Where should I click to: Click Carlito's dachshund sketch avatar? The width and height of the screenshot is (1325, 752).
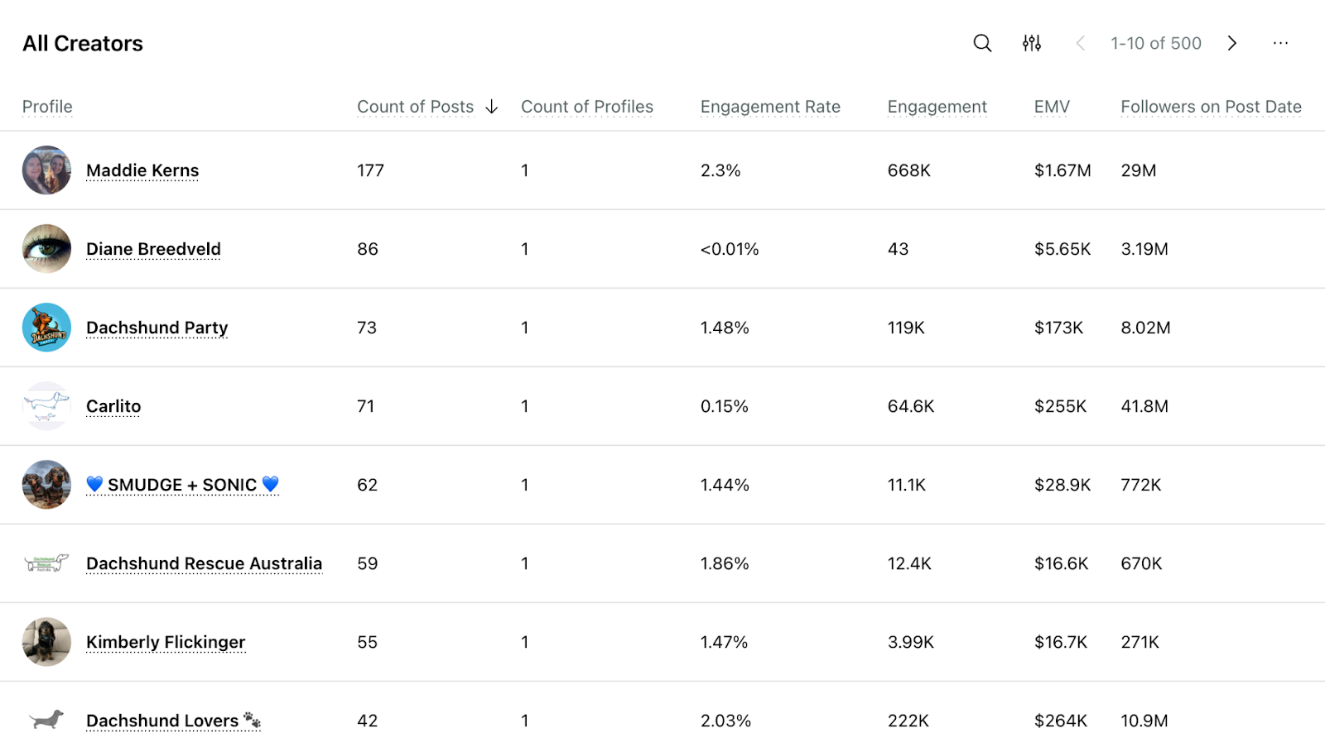[46, 406]
